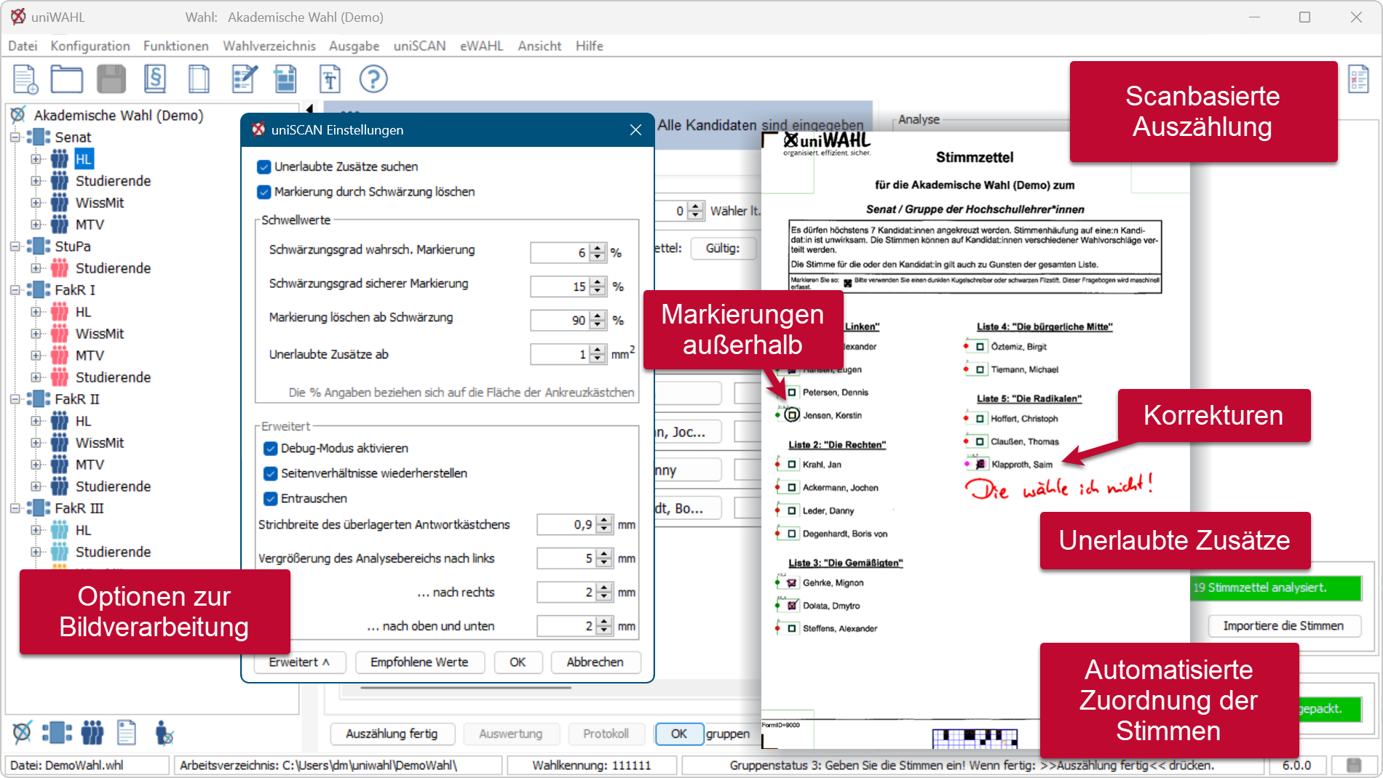Open the Datei menu

(23, 46)
